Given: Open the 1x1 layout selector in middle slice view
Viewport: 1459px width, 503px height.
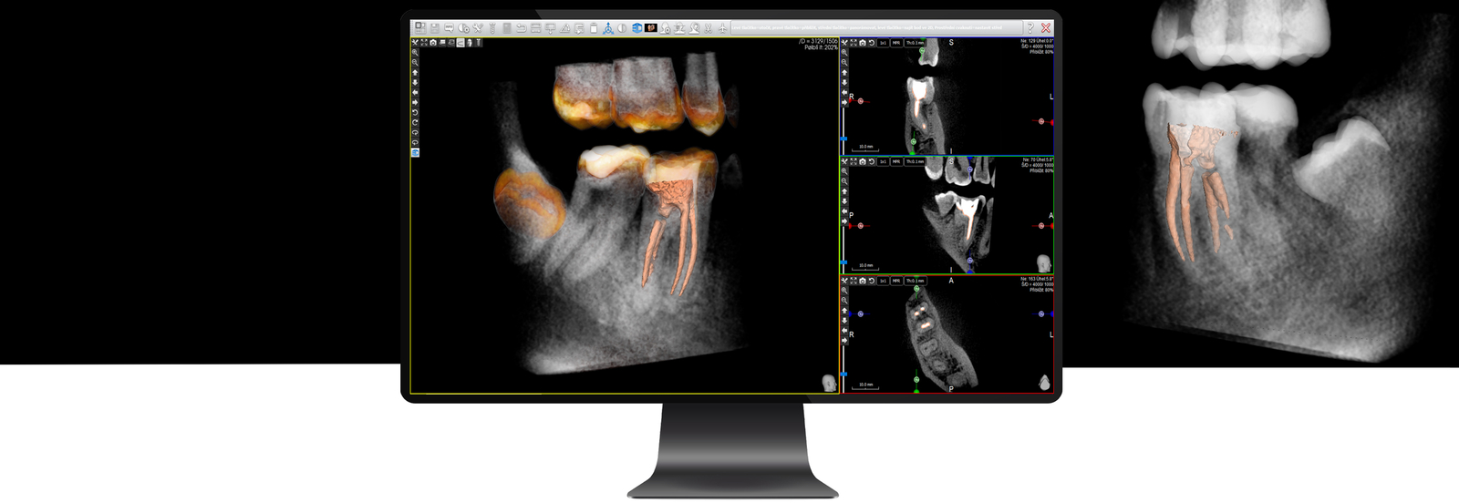Looking at the screenshot, I should coord(883,161).
